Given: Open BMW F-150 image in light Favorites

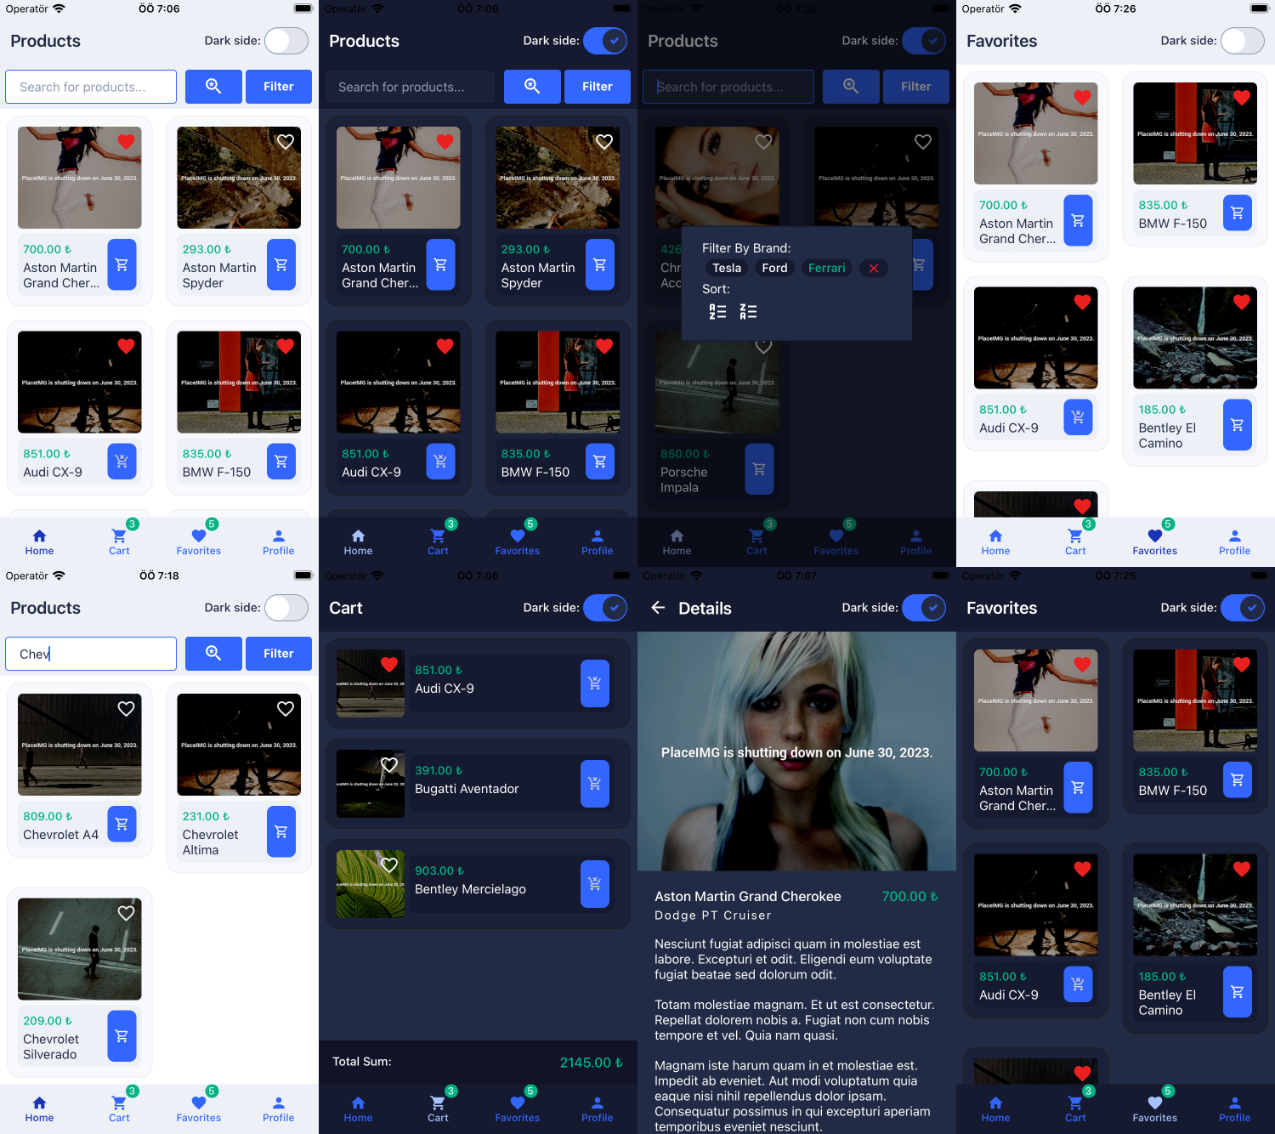Looking at the screenshot, I should (1195, 133).
